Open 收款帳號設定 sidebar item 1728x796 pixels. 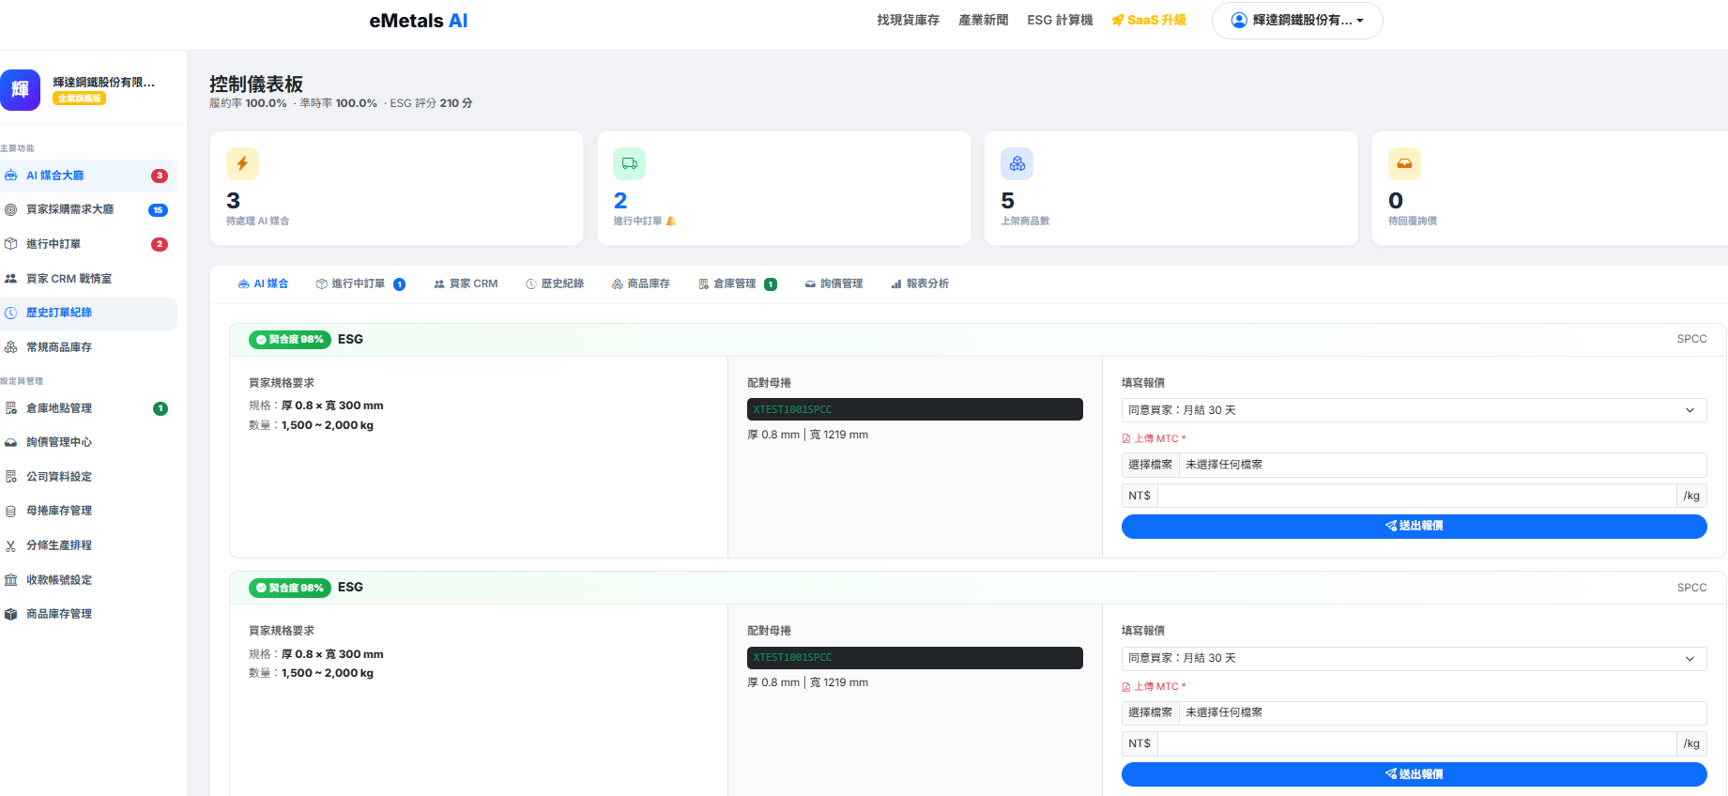click(x=86, y=580)
